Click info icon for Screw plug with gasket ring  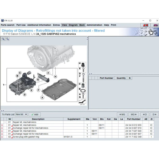click(2, 137)
